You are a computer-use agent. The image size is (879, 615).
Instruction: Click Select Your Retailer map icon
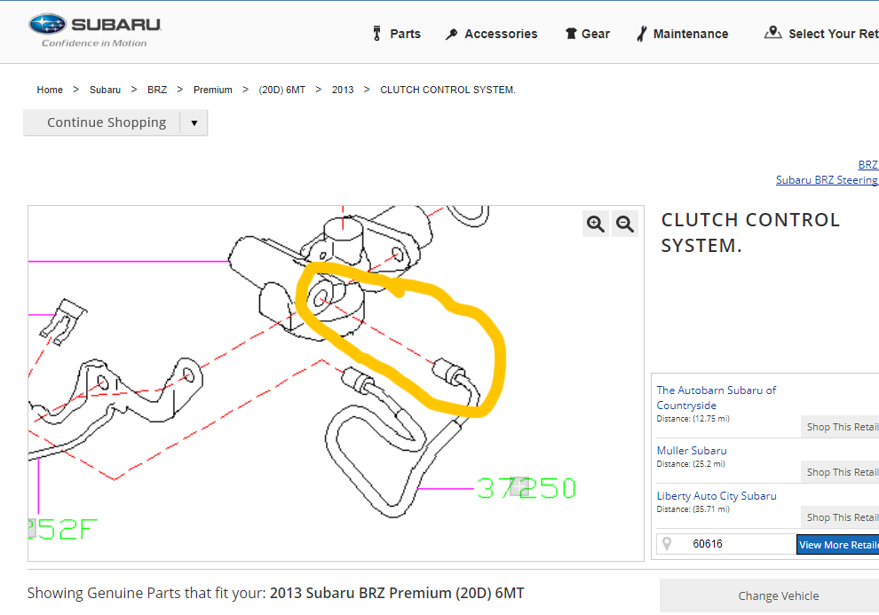pos(772,33)
